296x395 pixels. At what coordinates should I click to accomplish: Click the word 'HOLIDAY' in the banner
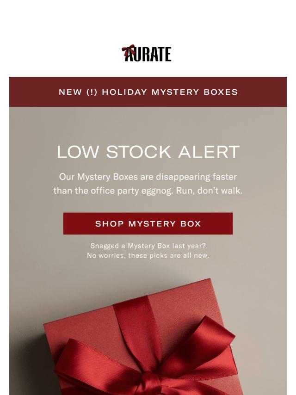tap(124, 92)
